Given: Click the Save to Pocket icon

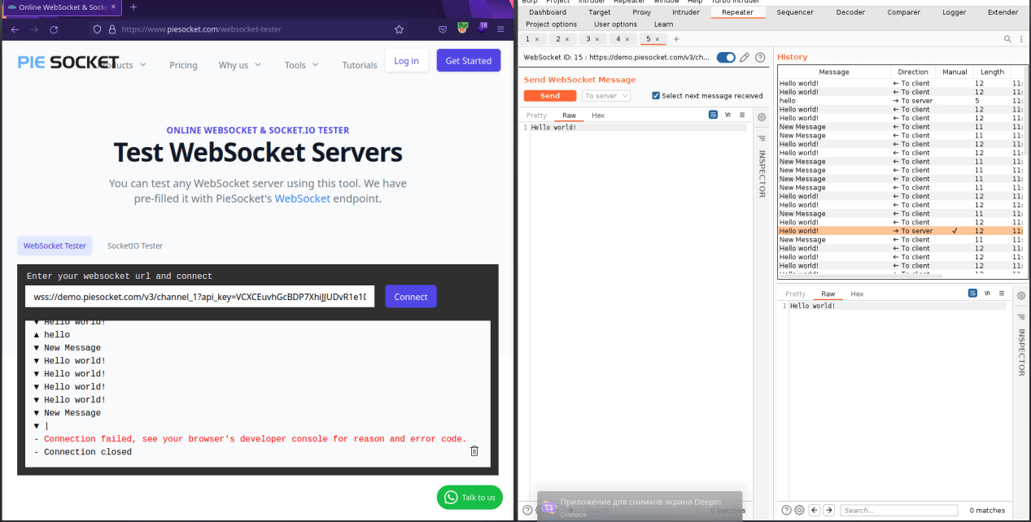Looking at the screenshot, I should pyautogui.click(x=443, y=29).
